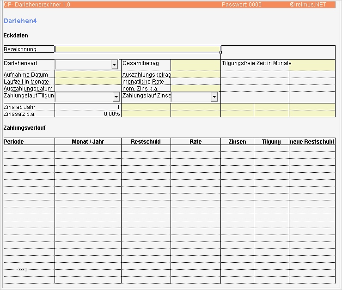Click the Darlehensart label

[x=20, y=63]
